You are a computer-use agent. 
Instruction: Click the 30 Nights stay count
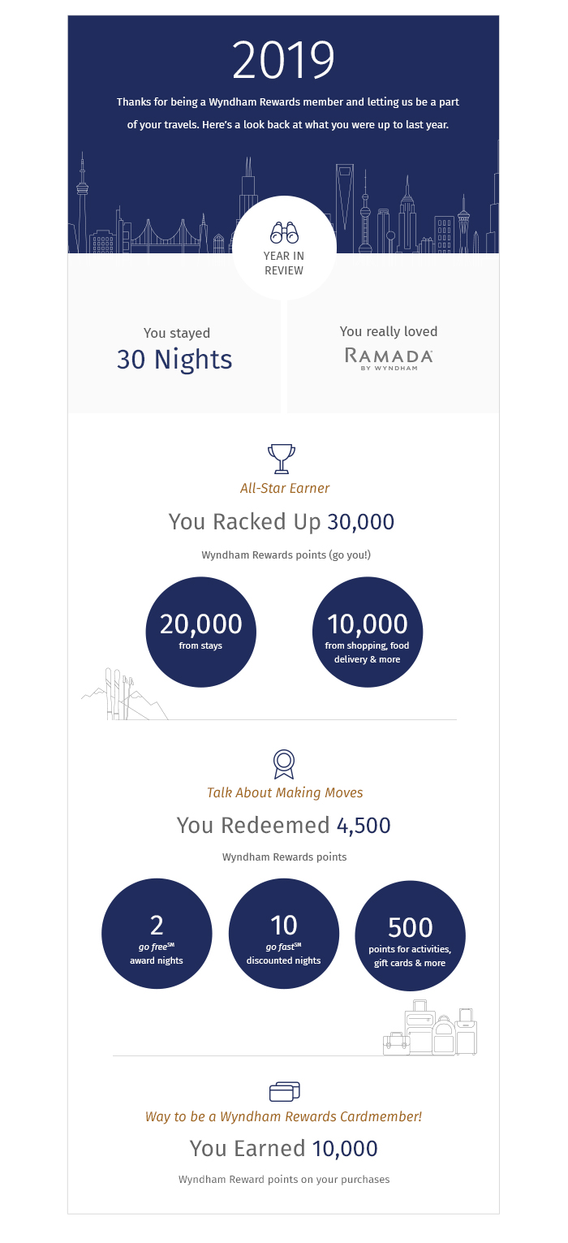pyautogui.click(x=174, y=359)
